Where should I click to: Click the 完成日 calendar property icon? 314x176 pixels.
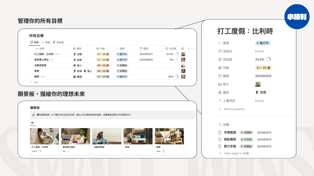(x=220, y=51)
